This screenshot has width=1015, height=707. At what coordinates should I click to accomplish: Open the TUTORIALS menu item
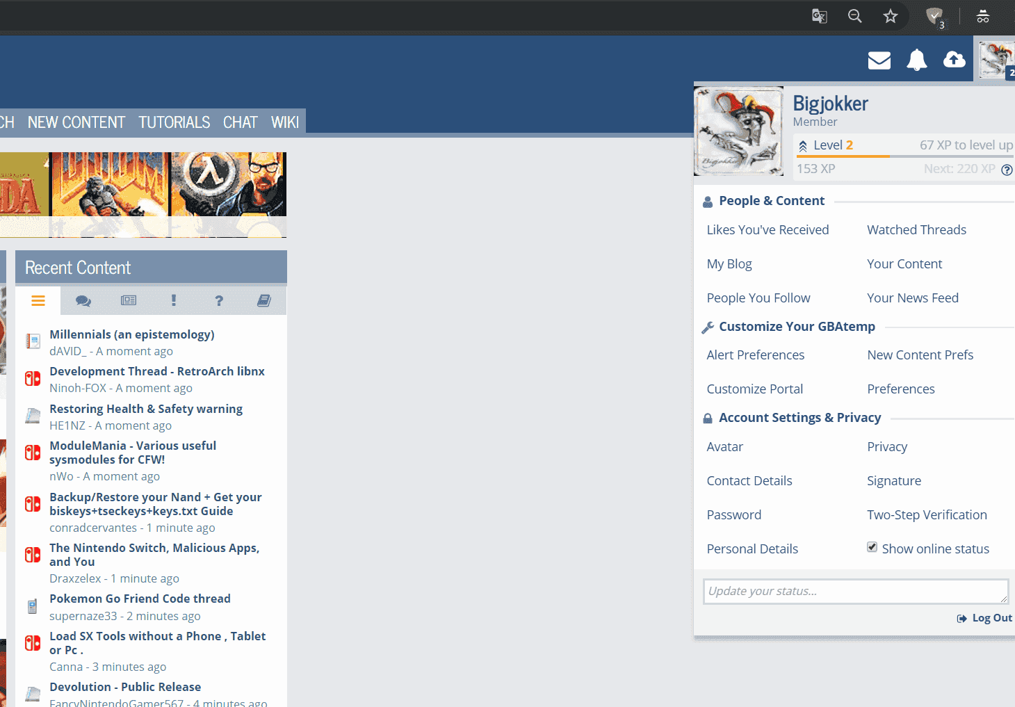point(174,122)
